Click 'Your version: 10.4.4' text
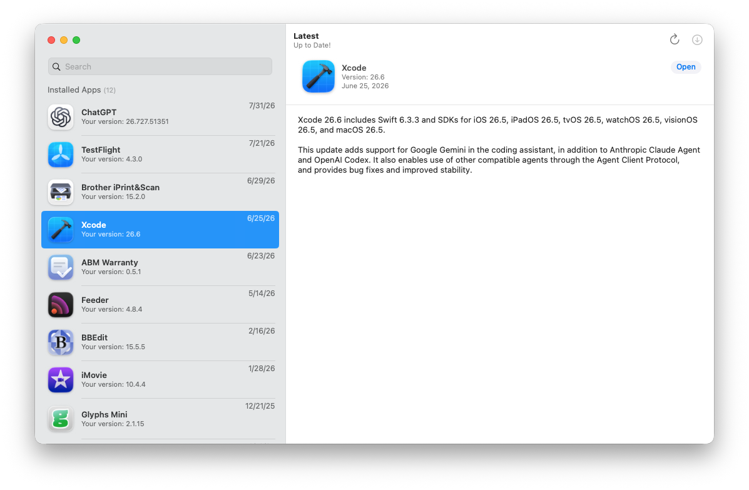 coord(113,384)
